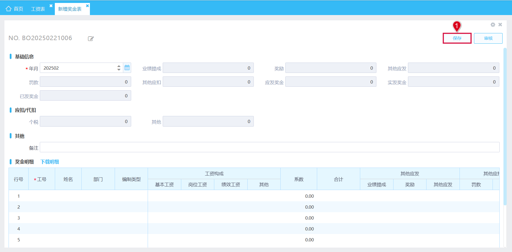Close the 工资表 tab

(x=51, y=6)
